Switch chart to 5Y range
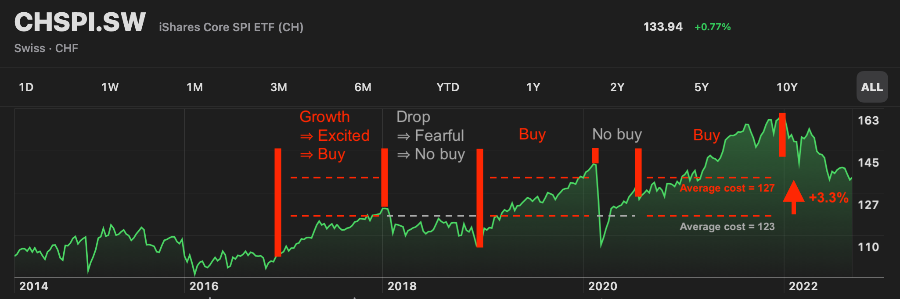 coord(702,87)
